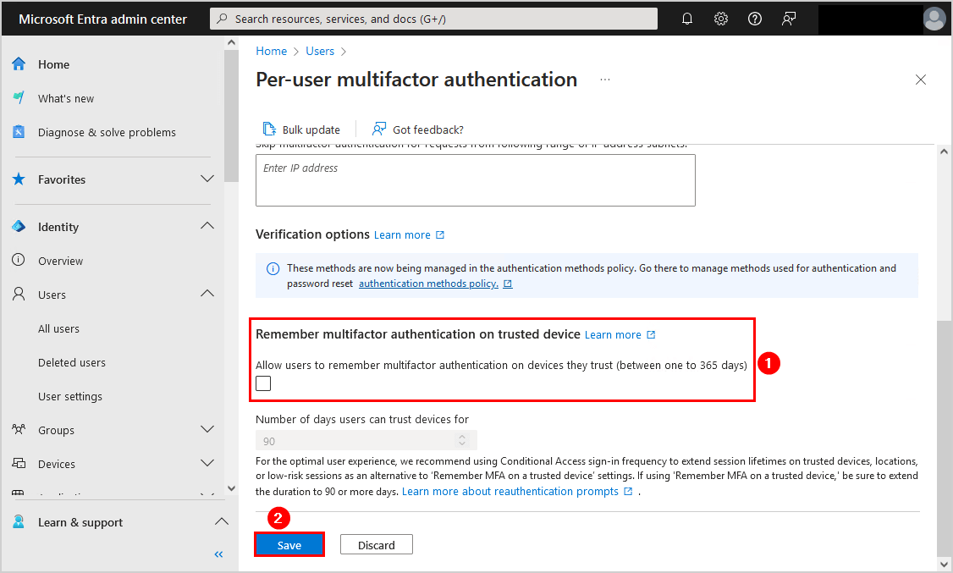Open What's new menu item
Viewport: 953px width, 573px height.
coord(66,98)
